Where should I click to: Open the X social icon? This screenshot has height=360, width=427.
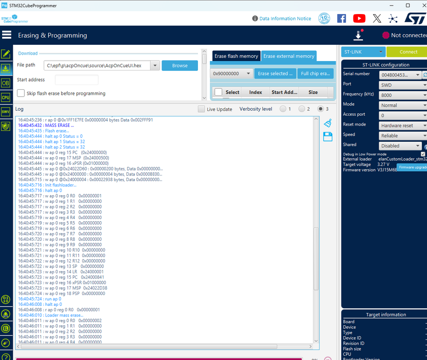[x=377, y=18]
